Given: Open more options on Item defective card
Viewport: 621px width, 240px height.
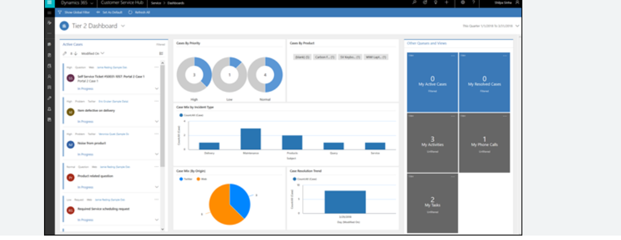Looking at the screenshot, I should tap(157, 101).
